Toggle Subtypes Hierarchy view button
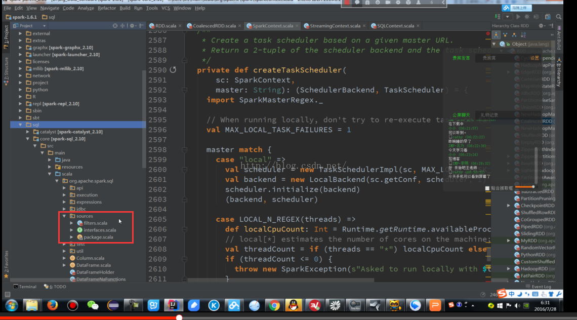Screen dimensions: 577x320 click(514, 35)
